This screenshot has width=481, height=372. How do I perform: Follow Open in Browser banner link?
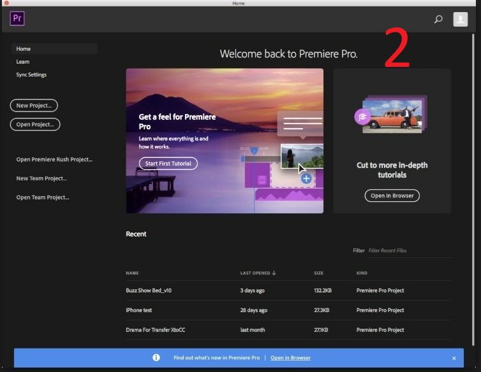point(290,357)
